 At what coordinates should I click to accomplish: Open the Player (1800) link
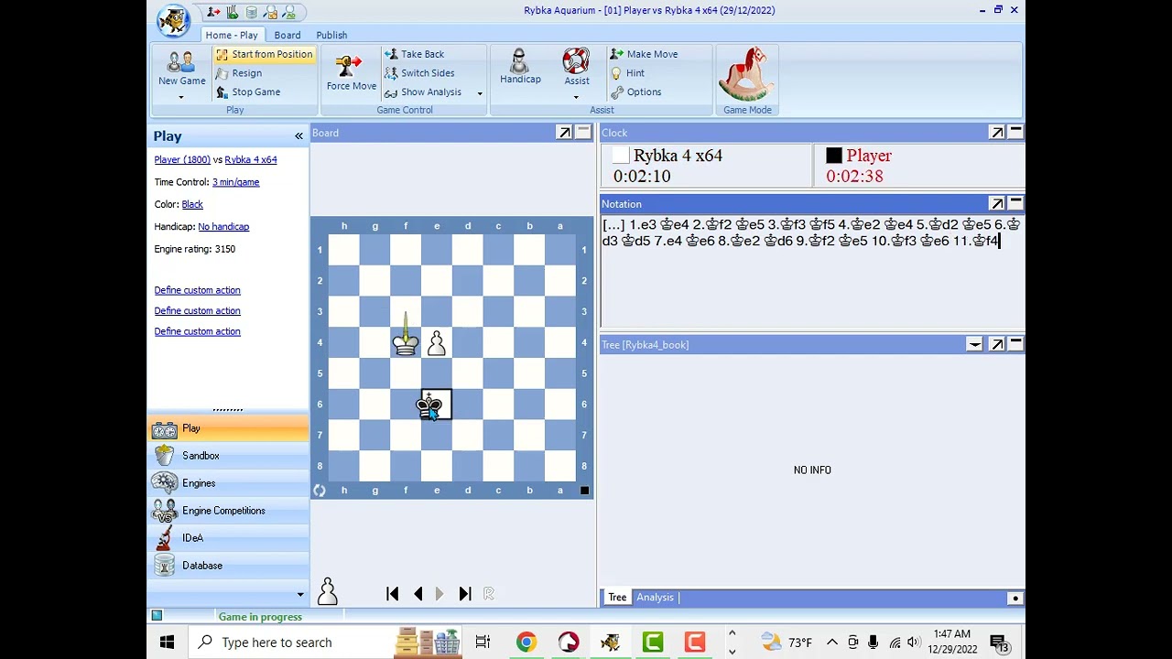point(182,159)
